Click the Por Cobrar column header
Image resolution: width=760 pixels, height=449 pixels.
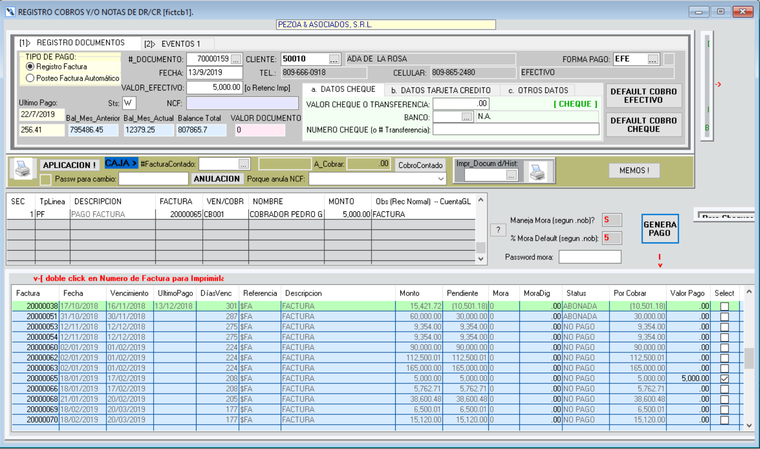(630, 293)
